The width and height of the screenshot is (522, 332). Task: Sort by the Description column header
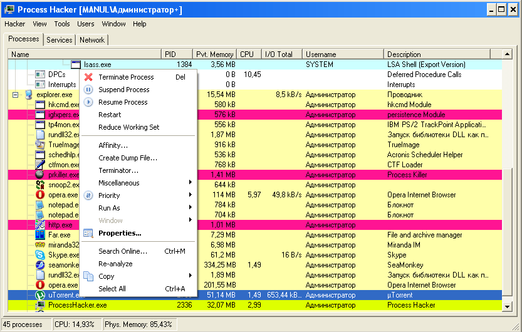(x=437, y=54)
